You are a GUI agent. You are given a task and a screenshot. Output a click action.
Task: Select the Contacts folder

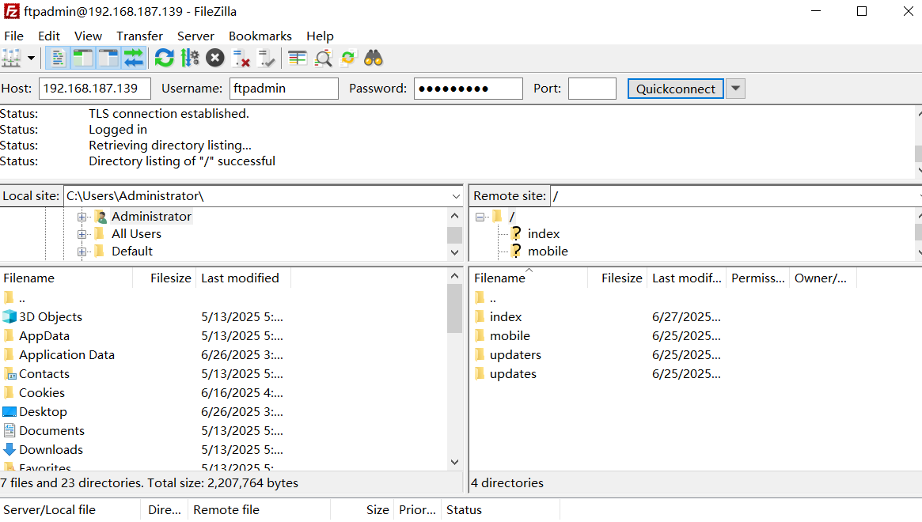(x=44, y=374)
